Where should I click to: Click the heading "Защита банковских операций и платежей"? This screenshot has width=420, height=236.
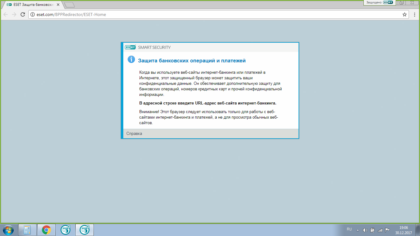tap(192, 61)
